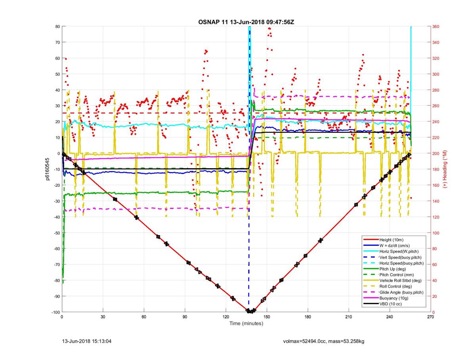Screen dimensions: 476x351
Task: Select the '280' tick on the heading axis
Action: tap(436, 90)
